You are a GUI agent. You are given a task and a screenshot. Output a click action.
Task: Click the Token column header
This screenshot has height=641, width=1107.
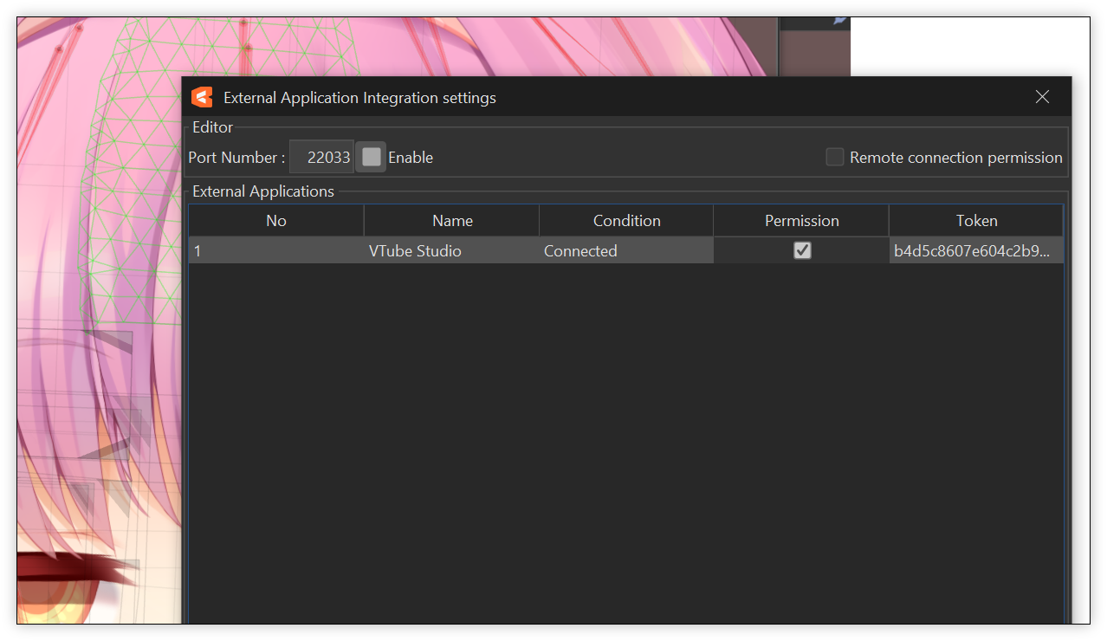pyautogui.click(x=976, y=220)
